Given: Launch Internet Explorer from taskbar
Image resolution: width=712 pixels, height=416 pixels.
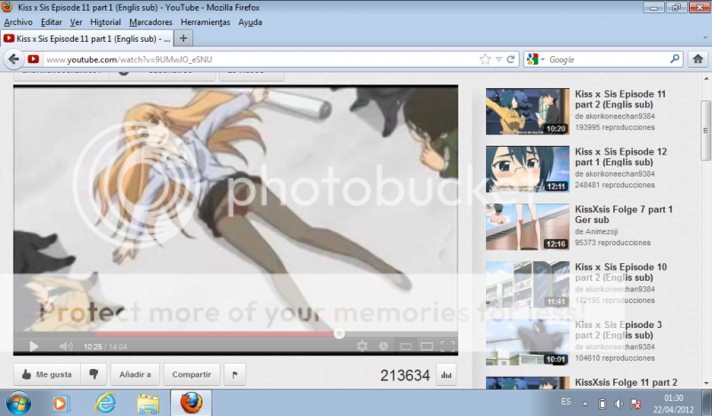Looking at the screenshot, I should [x=105, y=403].
